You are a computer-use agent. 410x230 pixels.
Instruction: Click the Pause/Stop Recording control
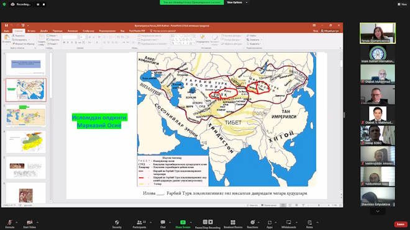pos(207,224)
